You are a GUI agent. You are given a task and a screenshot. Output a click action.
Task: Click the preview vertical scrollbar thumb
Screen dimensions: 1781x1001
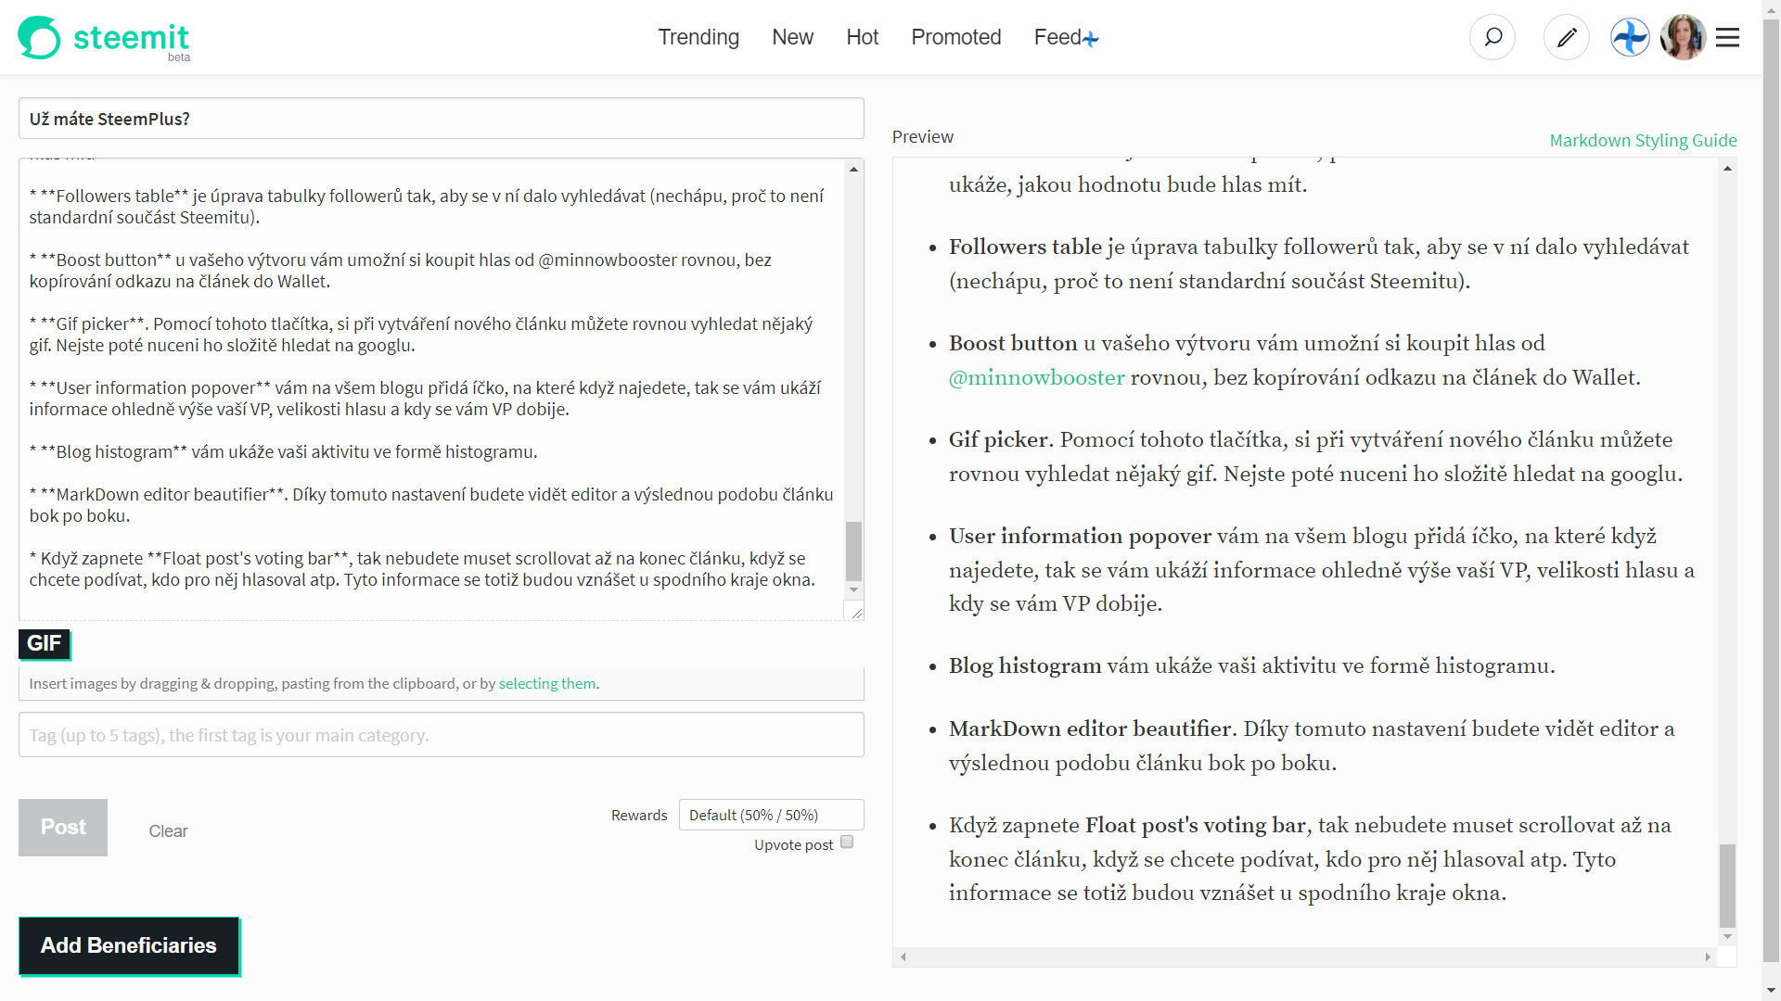point(1727,885)
